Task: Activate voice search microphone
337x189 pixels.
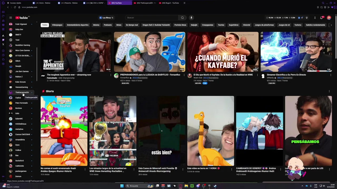Action: [x=191, y=18]
